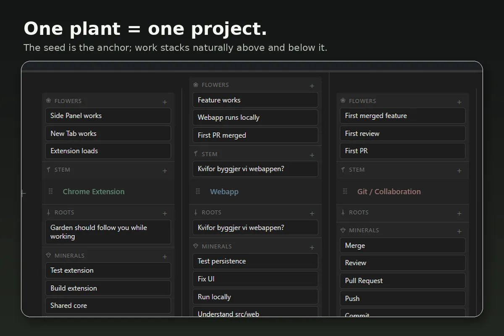Open the Test extension card

point(108,270)
